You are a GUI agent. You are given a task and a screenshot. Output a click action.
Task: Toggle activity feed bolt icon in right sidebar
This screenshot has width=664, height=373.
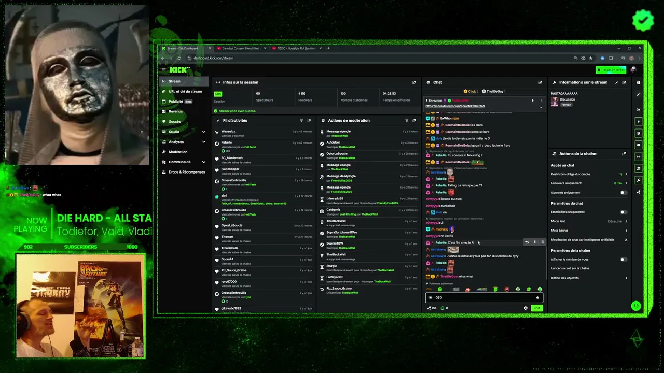pyautogui.click(x=639, y=122)
